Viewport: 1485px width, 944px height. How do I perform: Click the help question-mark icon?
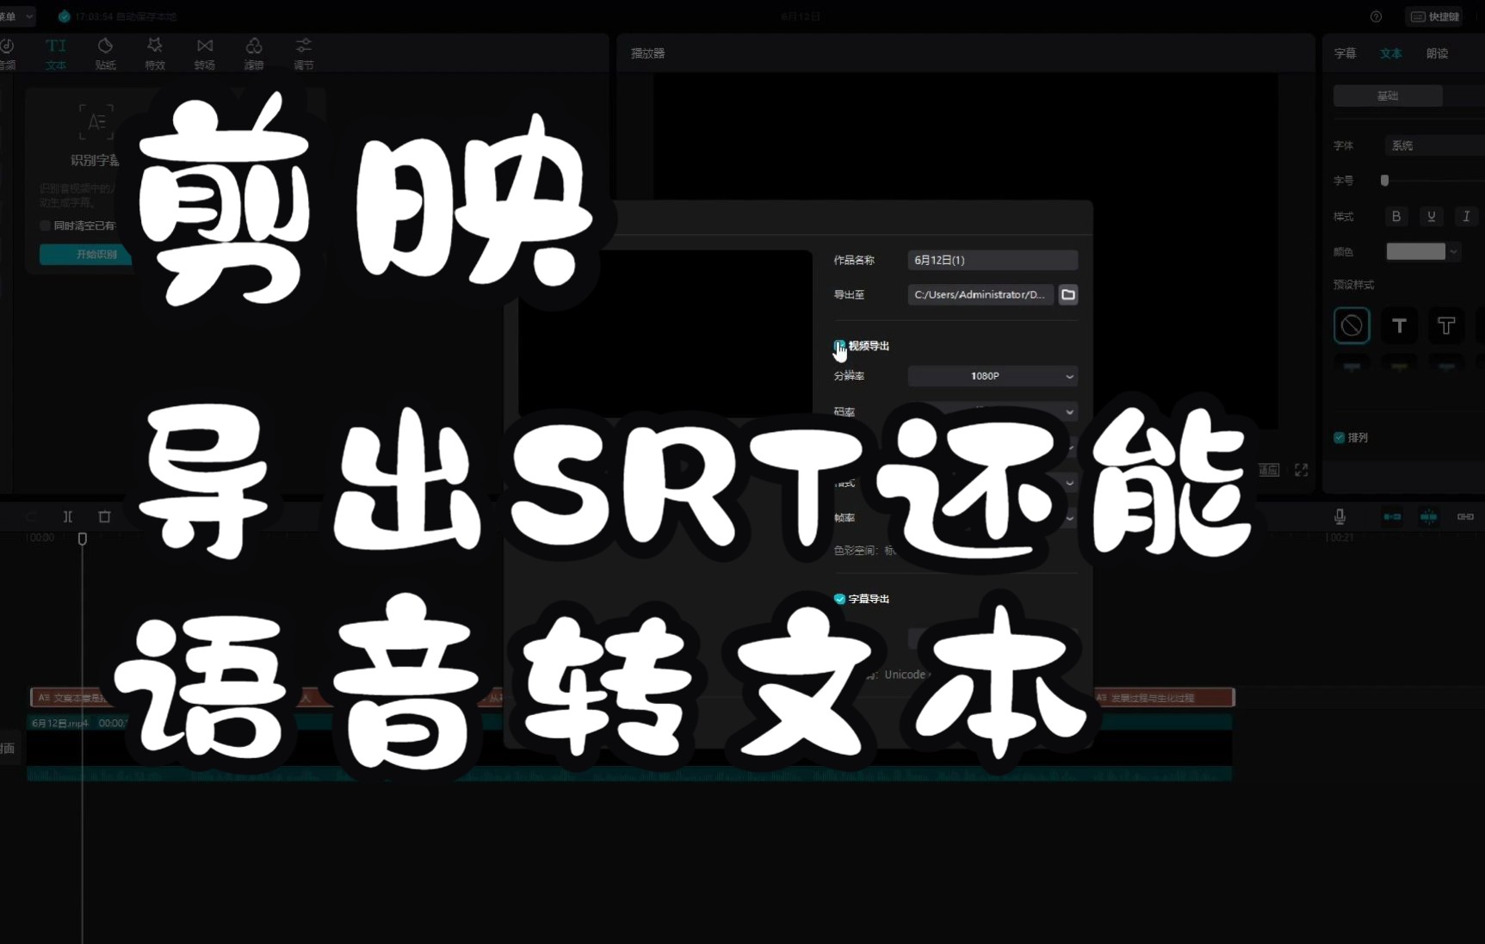(x=1376, y=16)
